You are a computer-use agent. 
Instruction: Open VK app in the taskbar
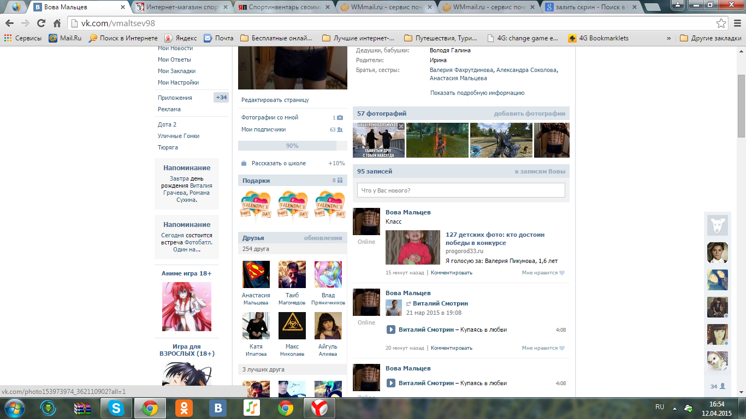(x=217, y=408)
